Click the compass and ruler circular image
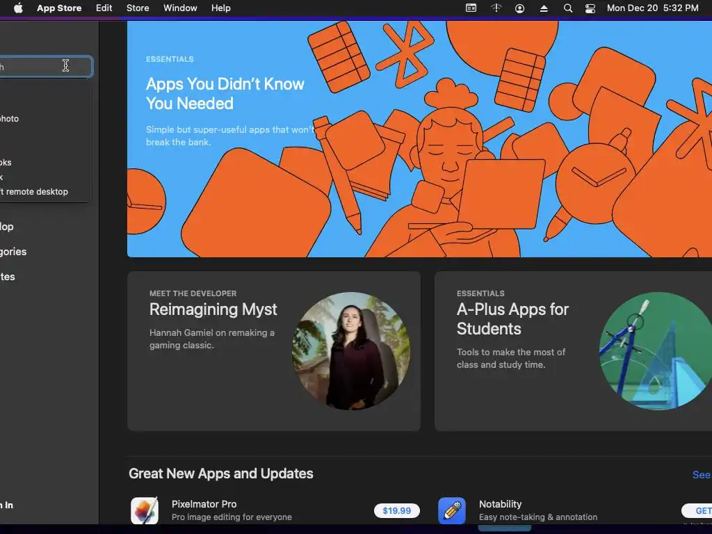Image resolution: width=712 pixels, height=534 pixels. [656, 351]
